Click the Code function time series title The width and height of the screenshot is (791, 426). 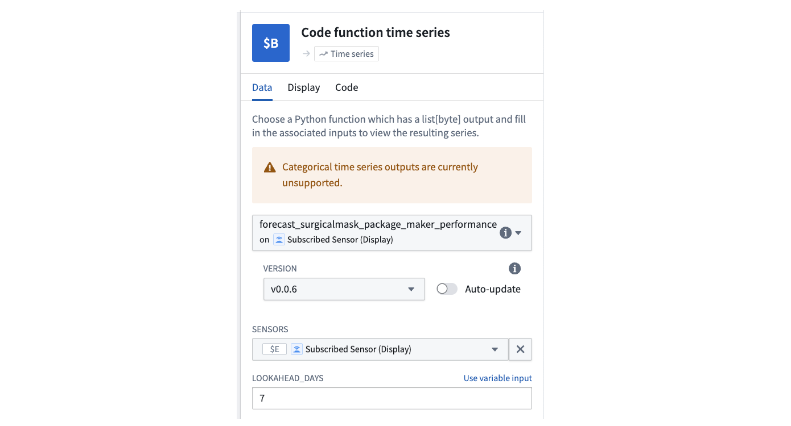(376, 33)
